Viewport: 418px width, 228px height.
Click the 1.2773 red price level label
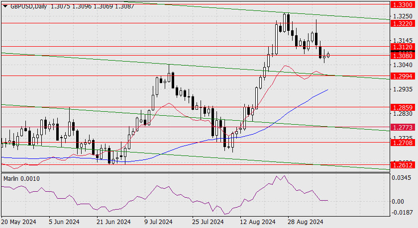[403, 128]
